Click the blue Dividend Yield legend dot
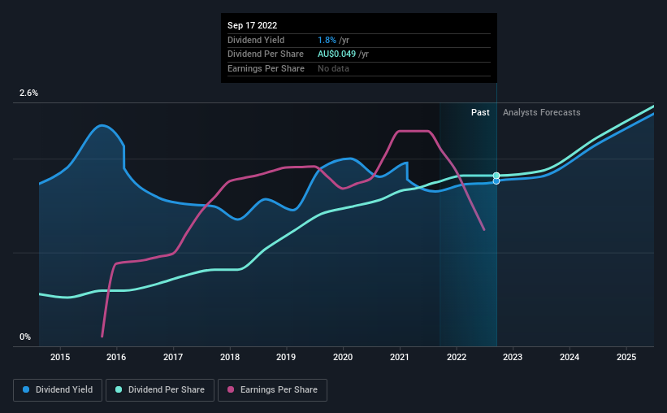 (26, 389)
